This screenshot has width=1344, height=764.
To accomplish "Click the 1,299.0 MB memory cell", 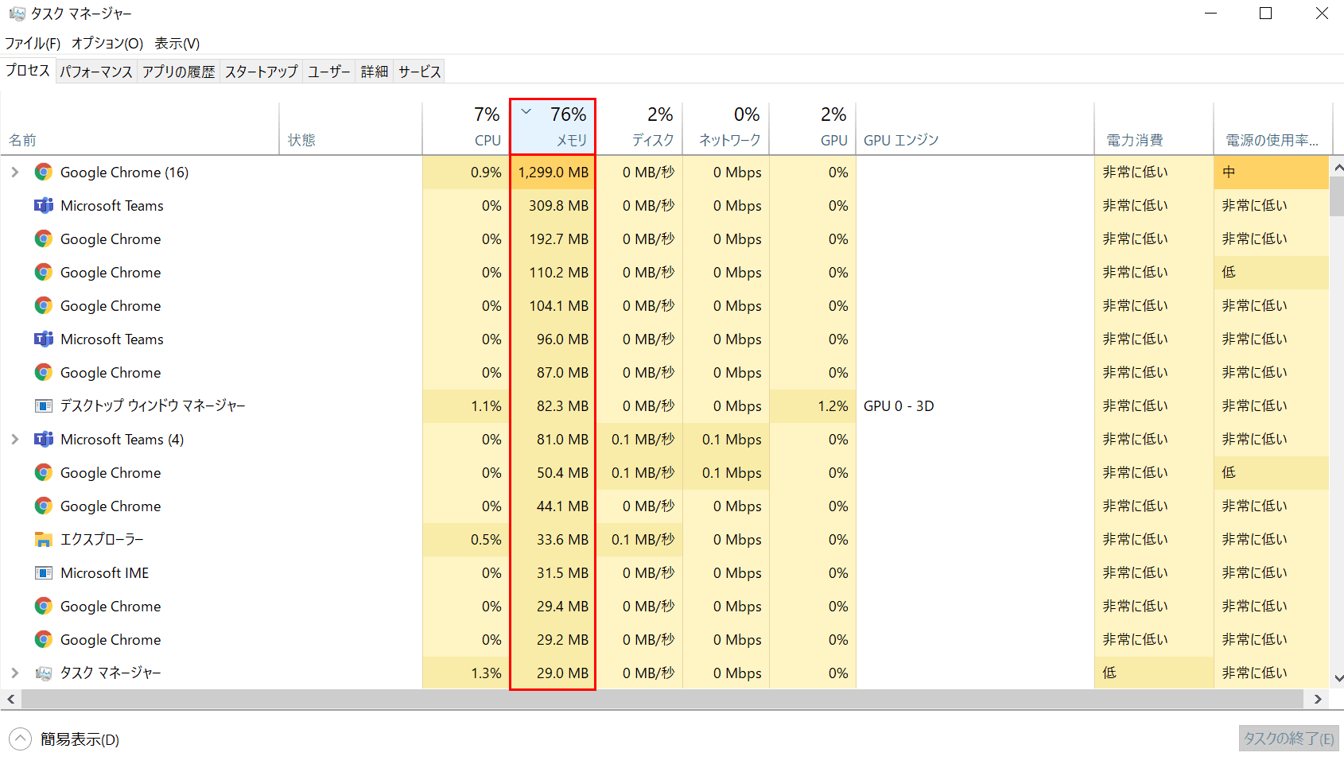I will pyautogui.click(x=553, y=173).
